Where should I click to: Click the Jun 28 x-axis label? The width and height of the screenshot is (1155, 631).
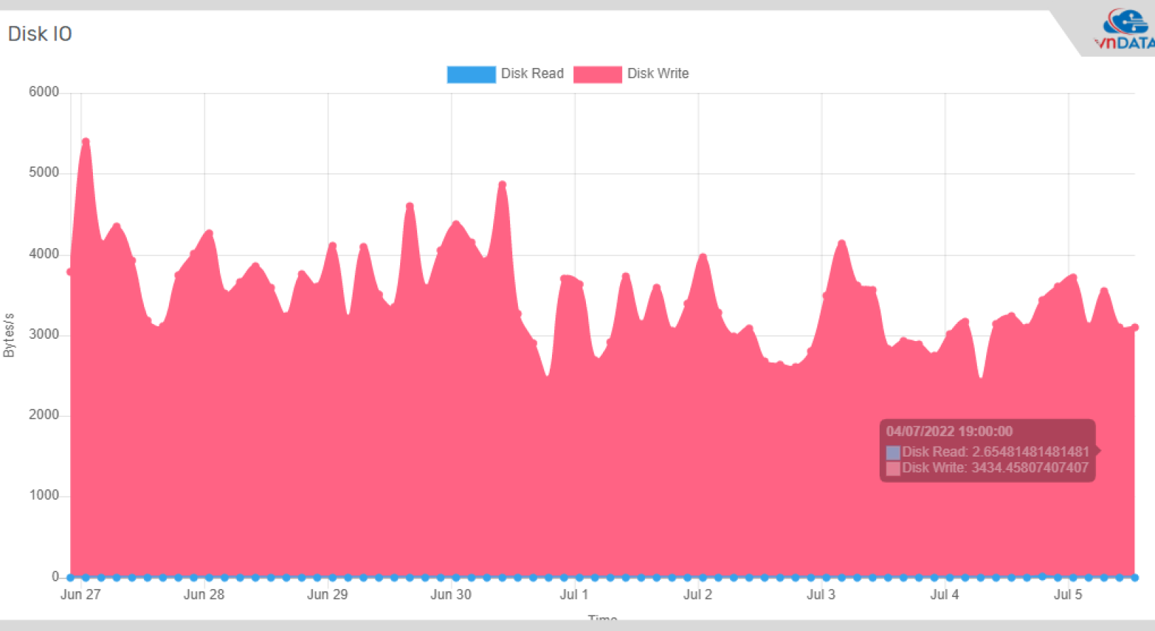coord(204,595)
